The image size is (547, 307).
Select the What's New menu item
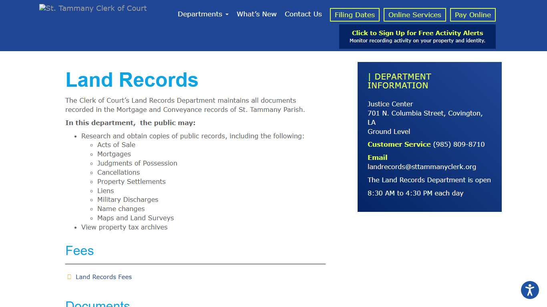coord(256,14)
